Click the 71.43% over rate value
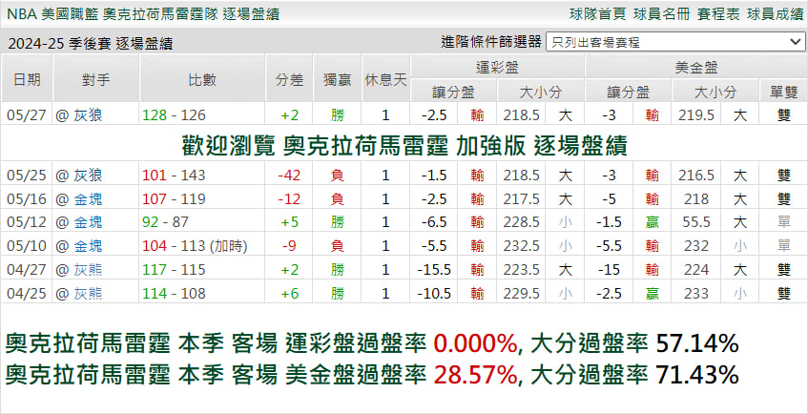Screen dimensions: 808x414 [697, 375]
